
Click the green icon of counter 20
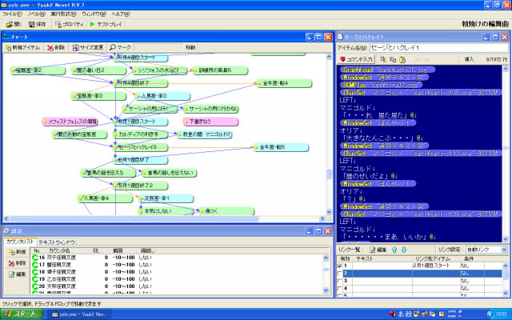coord(35,286)
